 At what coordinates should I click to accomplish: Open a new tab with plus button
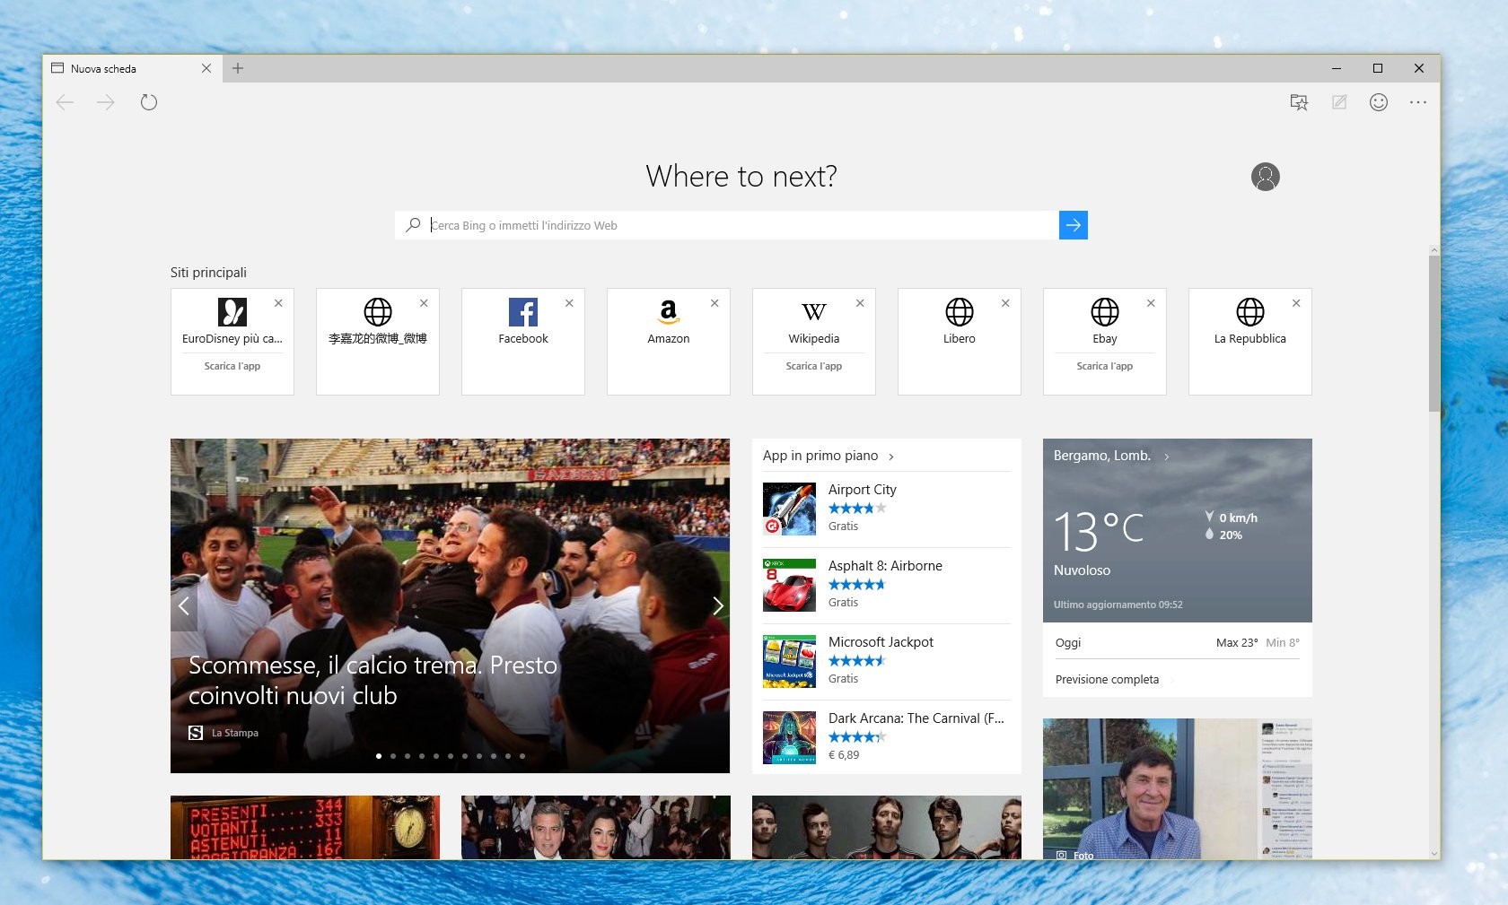coord(238,68)
